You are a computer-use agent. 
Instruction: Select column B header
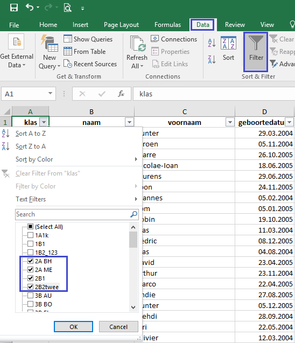pyautogui.click(x=92, y=111)
